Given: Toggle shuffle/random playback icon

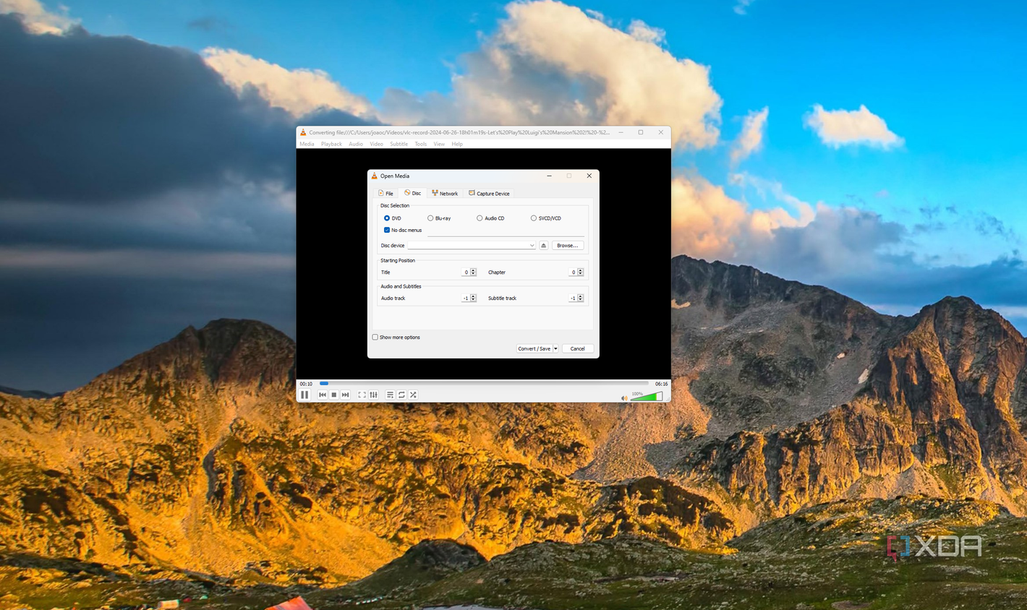Looking at the screenshot, I should tap(413, 395).
